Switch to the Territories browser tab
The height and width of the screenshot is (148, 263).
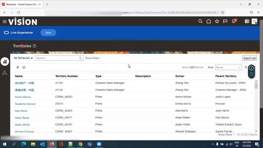(21, 5)
